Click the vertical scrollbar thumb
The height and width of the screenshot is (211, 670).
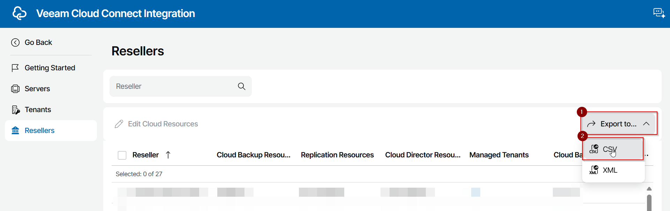pos(649,203)
